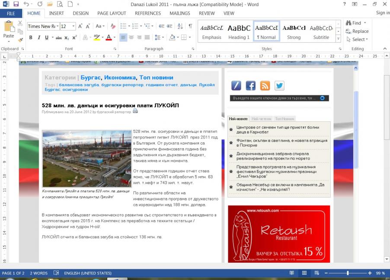Toggle center alignment
The width and height of the screenshot is (390, 280).
[131, 38]
